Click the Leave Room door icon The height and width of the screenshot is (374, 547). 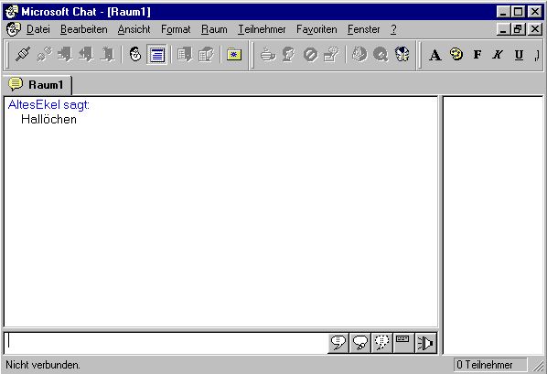[x=86, y=55]
